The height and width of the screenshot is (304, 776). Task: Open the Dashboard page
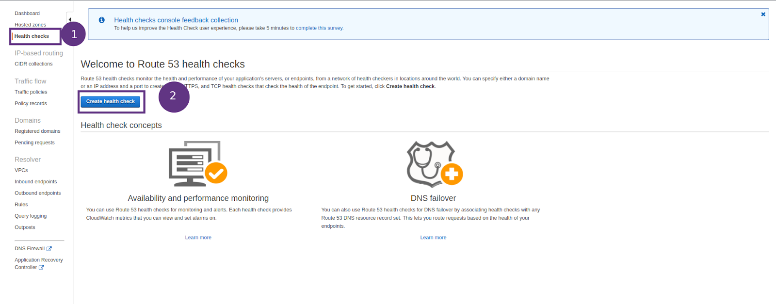pyautogui.click(x=27, y=14)
